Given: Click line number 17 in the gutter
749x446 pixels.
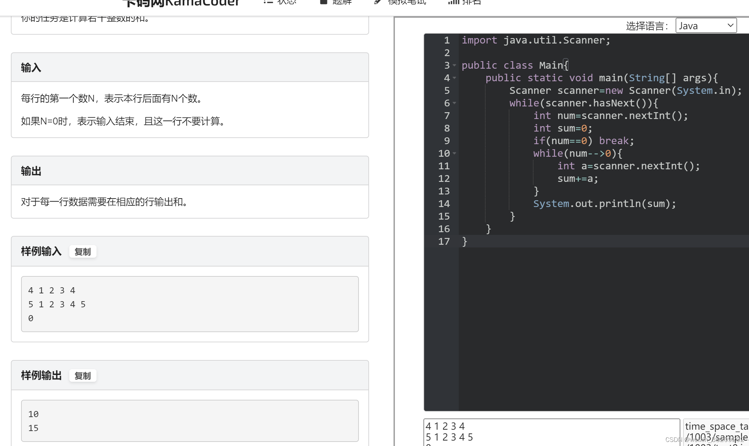Looking at the screenshot, I should tap(444, 241).
